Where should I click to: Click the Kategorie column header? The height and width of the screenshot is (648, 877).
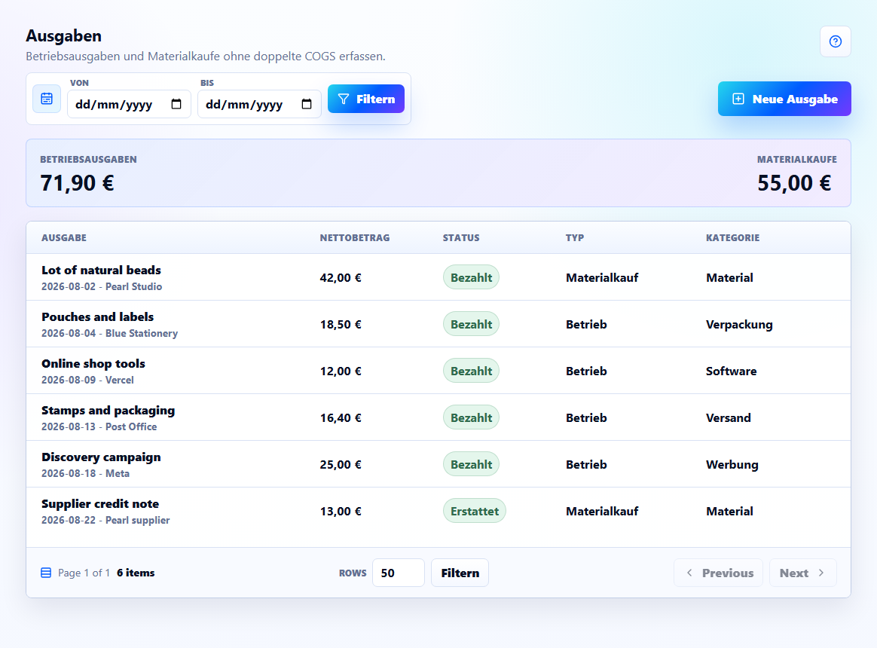[x=732, y=238]
